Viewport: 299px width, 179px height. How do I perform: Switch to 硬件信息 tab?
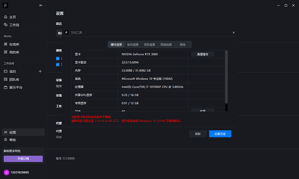click(x=116, y=45)
